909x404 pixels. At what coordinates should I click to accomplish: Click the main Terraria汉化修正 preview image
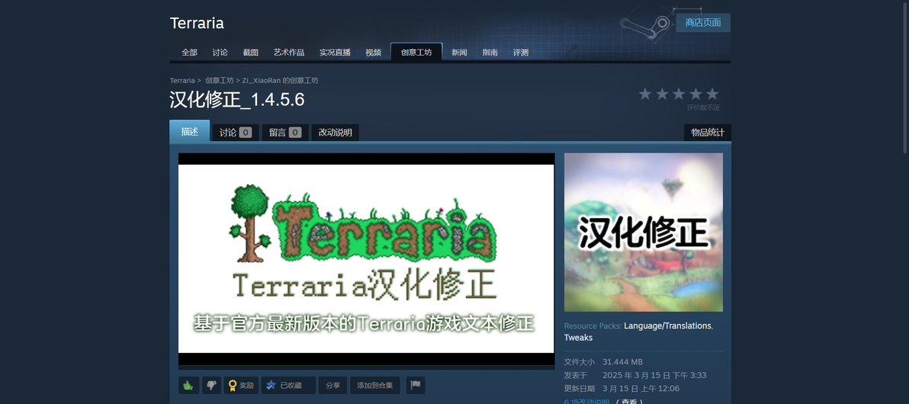[x=366, y=259]
